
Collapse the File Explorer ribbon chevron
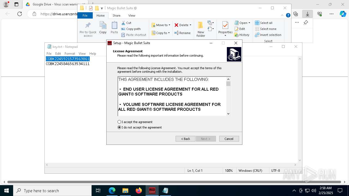click(282, 16)
